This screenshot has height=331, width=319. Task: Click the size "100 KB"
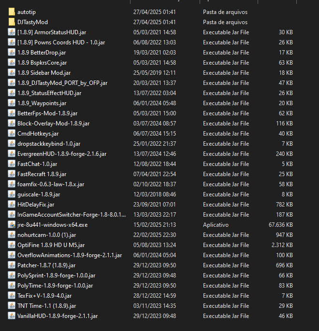[x=284, y=255]
